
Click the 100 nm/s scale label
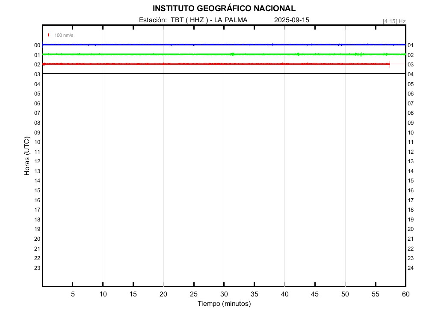(x=64, y=35)
